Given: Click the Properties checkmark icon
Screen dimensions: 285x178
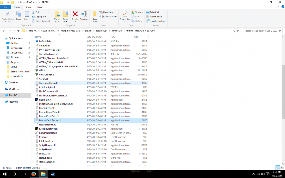Looking at the screenshot, I should (x=125, y=14).
